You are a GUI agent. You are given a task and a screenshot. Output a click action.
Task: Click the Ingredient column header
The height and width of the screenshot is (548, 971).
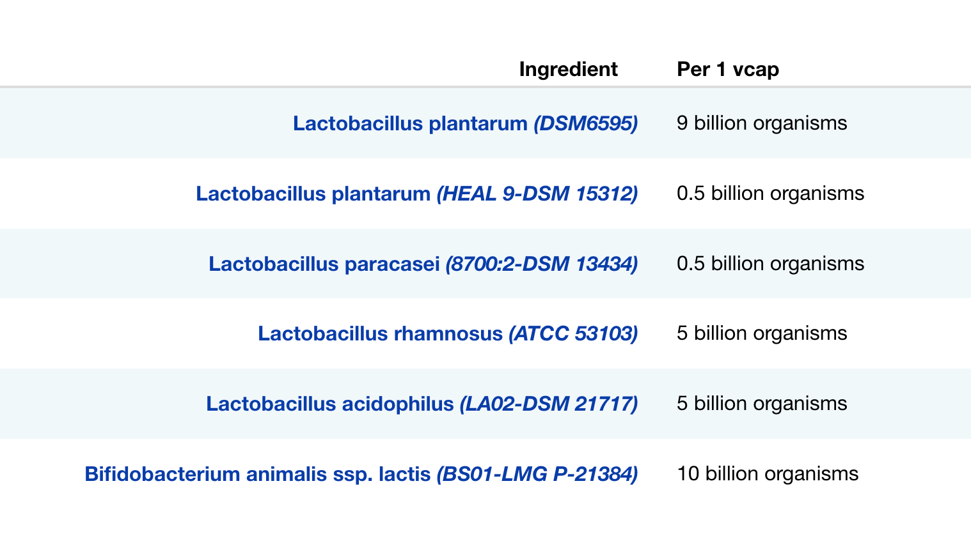pos(568,69)
